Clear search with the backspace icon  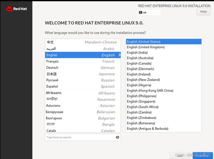click(117, 137)
